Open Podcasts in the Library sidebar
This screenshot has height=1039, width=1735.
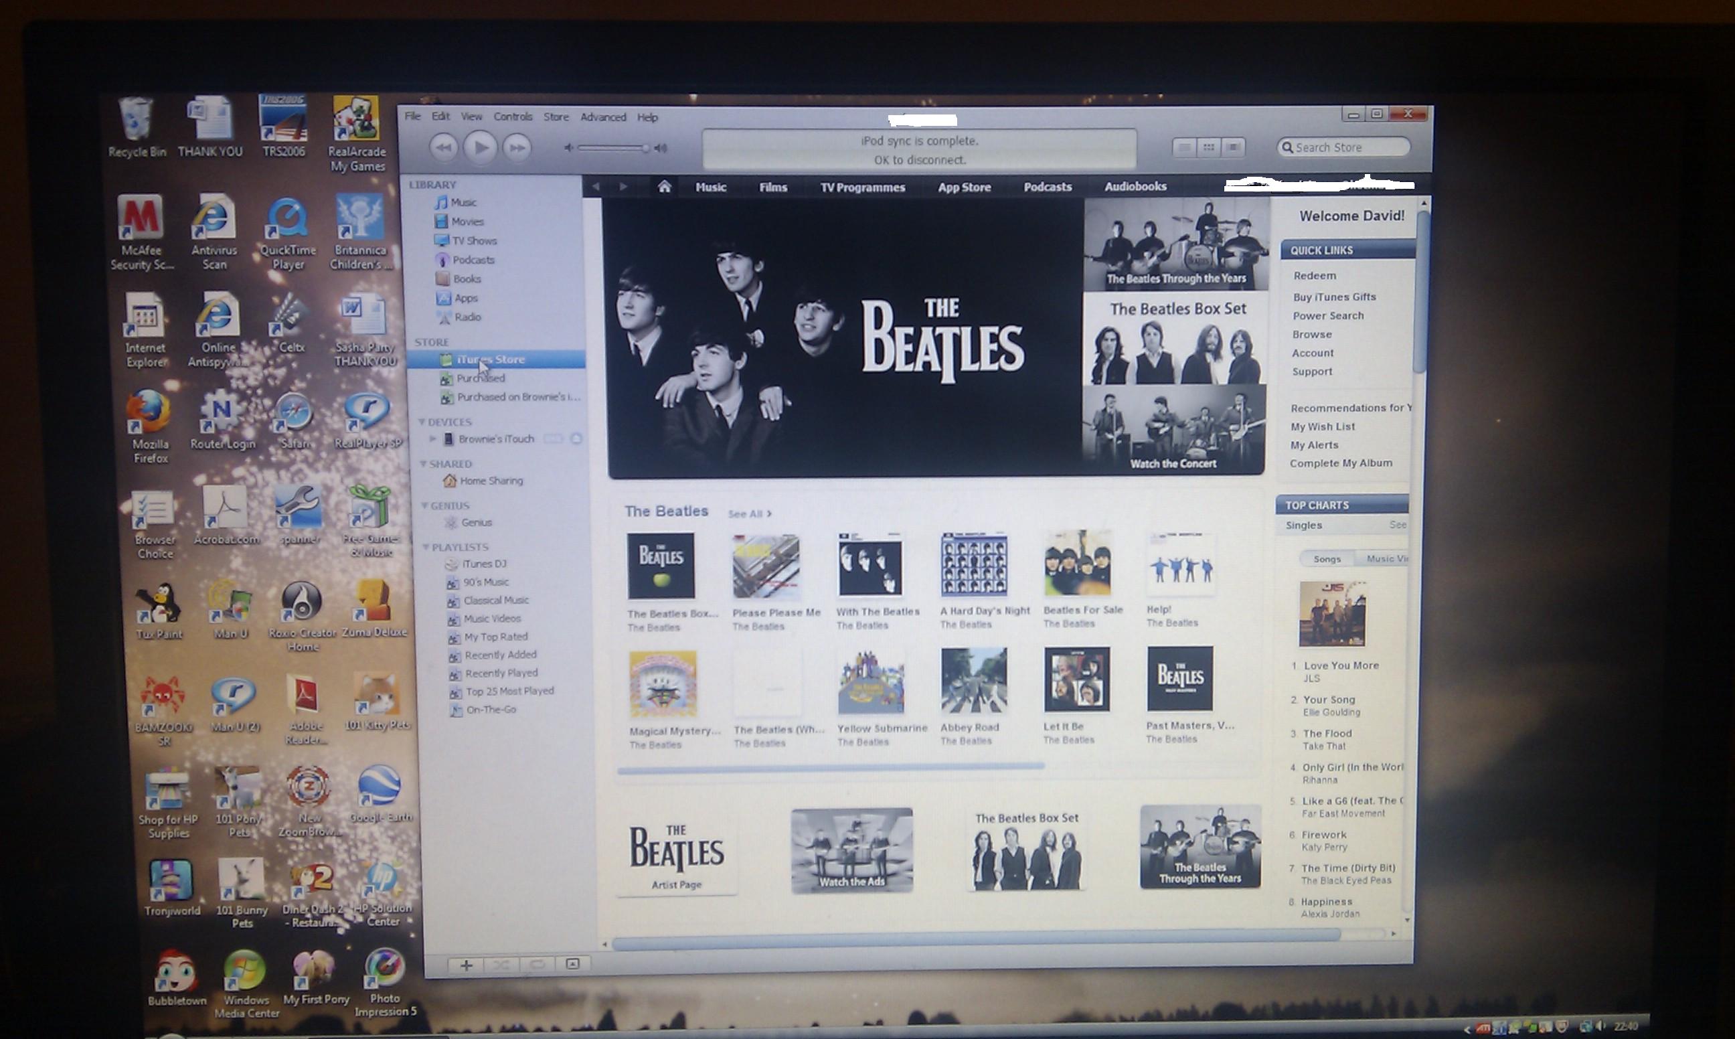click(473, 260)
